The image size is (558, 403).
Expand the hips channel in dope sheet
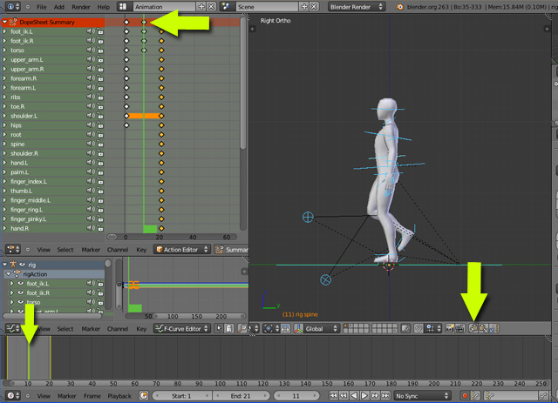(x=4, y=125)
